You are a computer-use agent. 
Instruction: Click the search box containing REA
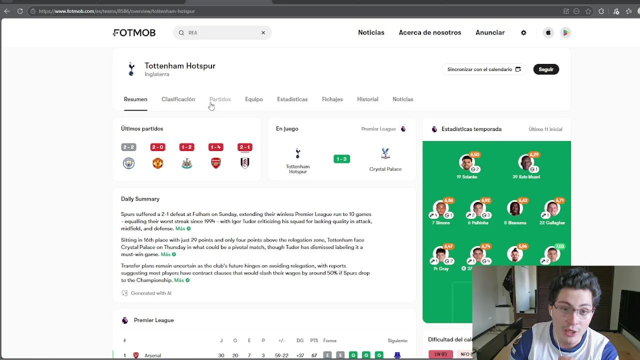[222, 32]
